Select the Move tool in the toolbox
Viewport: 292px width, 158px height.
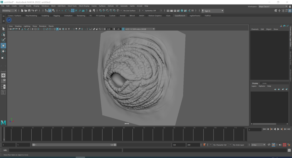pyautogui.click(x=3, y=46)
